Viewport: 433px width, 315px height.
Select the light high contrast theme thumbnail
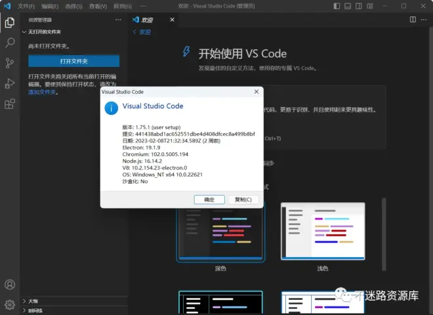323,302
